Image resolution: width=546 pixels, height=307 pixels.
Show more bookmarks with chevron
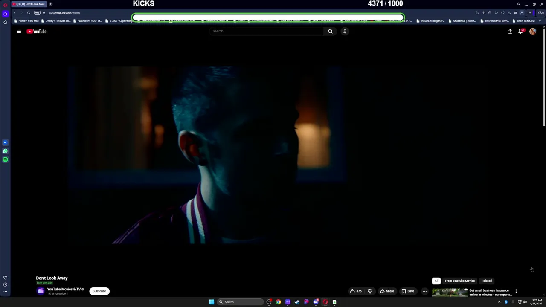[540, 21]
